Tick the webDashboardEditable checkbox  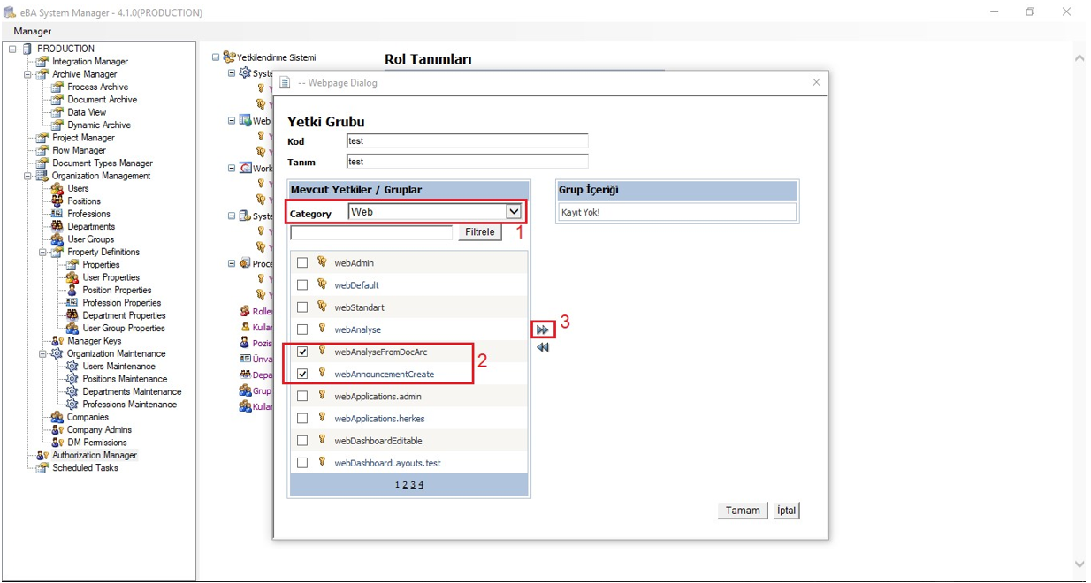coord(302,441)
